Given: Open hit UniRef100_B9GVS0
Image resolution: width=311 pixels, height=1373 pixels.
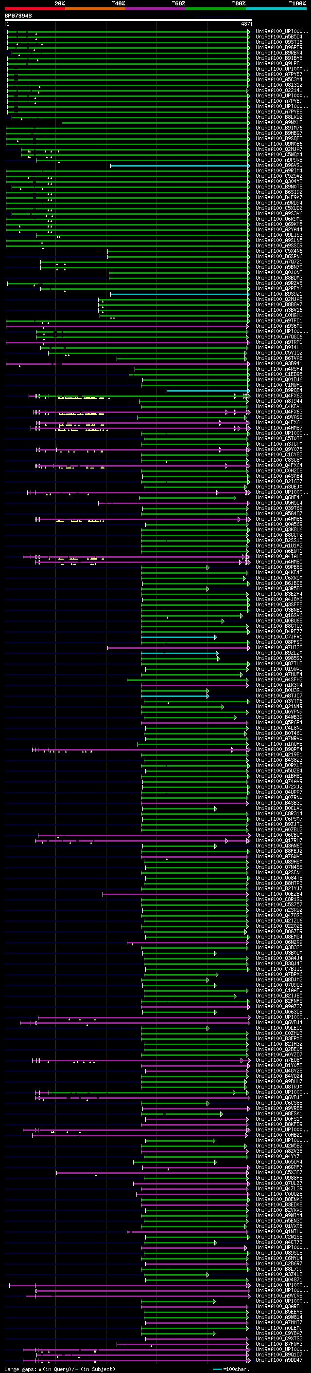Looking at the screenshot, I should coord(279,165).
